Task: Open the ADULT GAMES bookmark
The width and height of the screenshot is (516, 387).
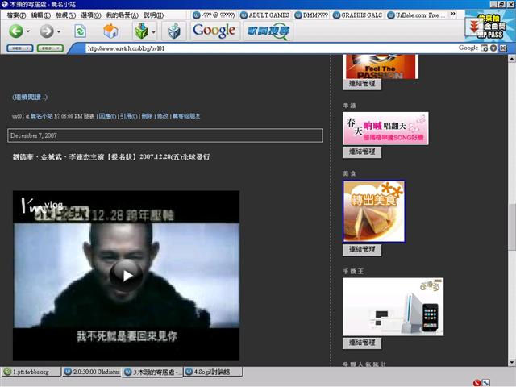Action: point(265,15)
